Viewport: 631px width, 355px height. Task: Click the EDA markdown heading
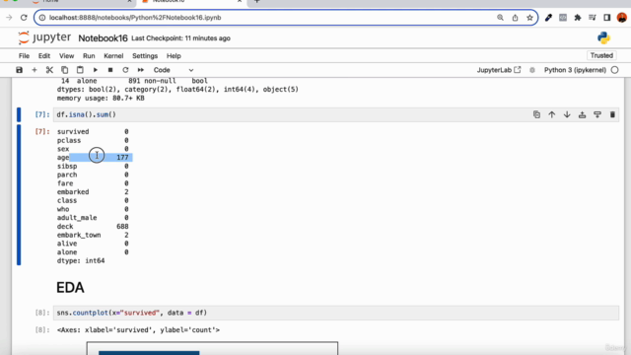(70, 287)
